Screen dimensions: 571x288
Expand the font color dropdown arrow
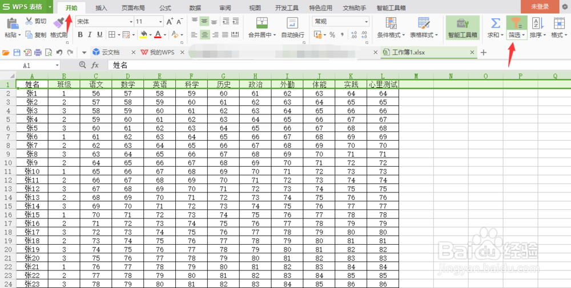[x=165, y=35]
